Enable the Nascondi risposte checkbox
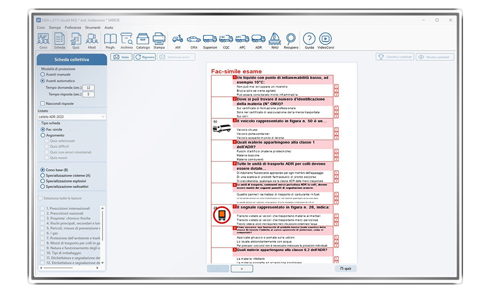Viewport: 484px width, 292px height. [x=43, y=104]
